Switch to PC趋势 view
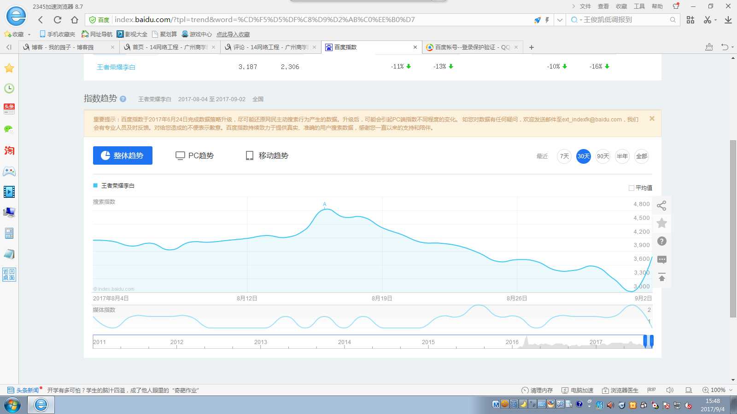737x414 pixels. [x=194, y=155]
